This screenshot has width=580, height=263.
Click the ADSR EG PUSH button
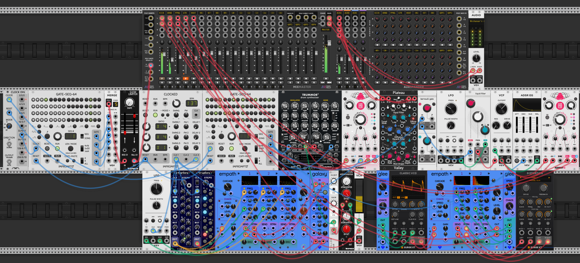(x=517, y=160)
